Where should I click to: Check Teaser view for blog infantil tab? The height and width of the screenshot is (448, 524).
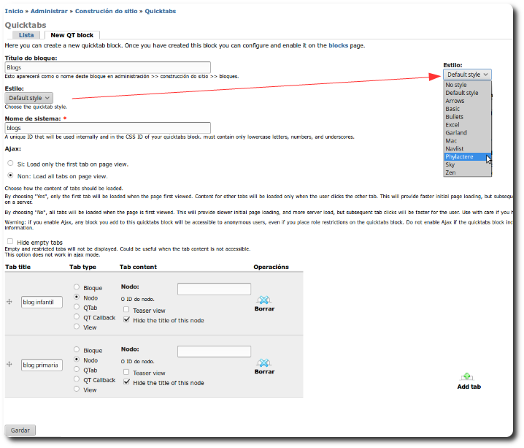127,310
